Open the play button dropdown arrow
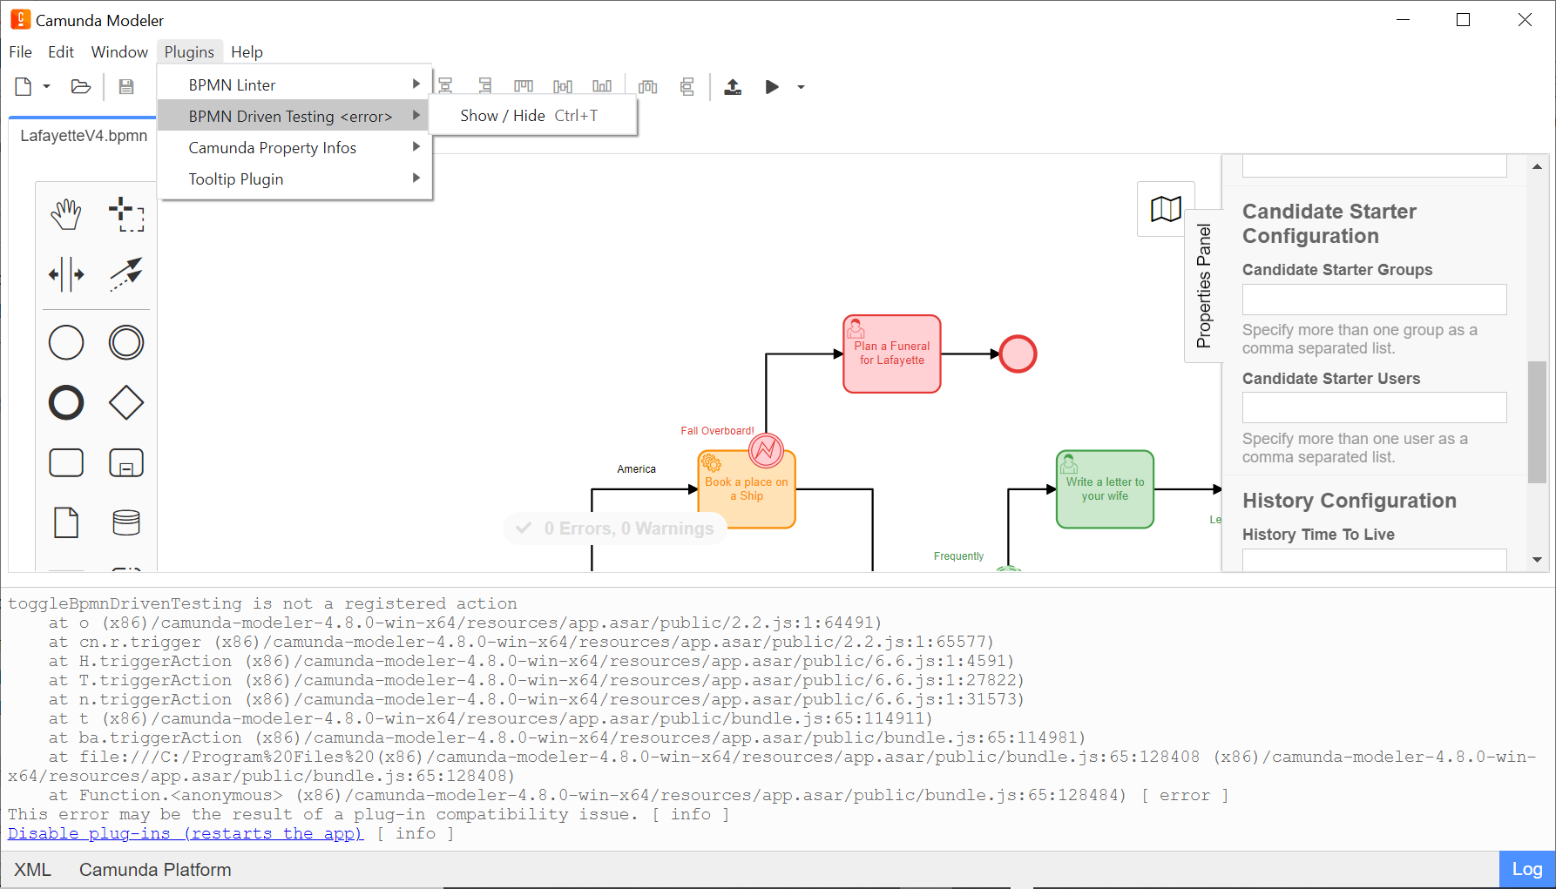Screen dimensions: 1556x889 (x=801, y=87)
